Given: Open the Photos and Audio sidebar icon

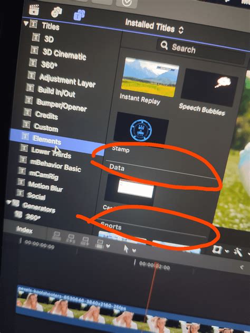Looking at the screenshot, I should 56,12.
